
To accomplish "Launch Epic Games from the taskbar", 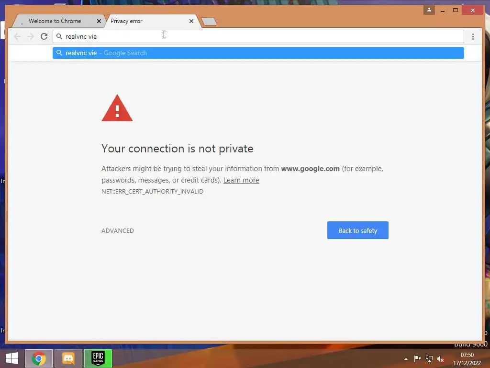I will click(98, 358).
